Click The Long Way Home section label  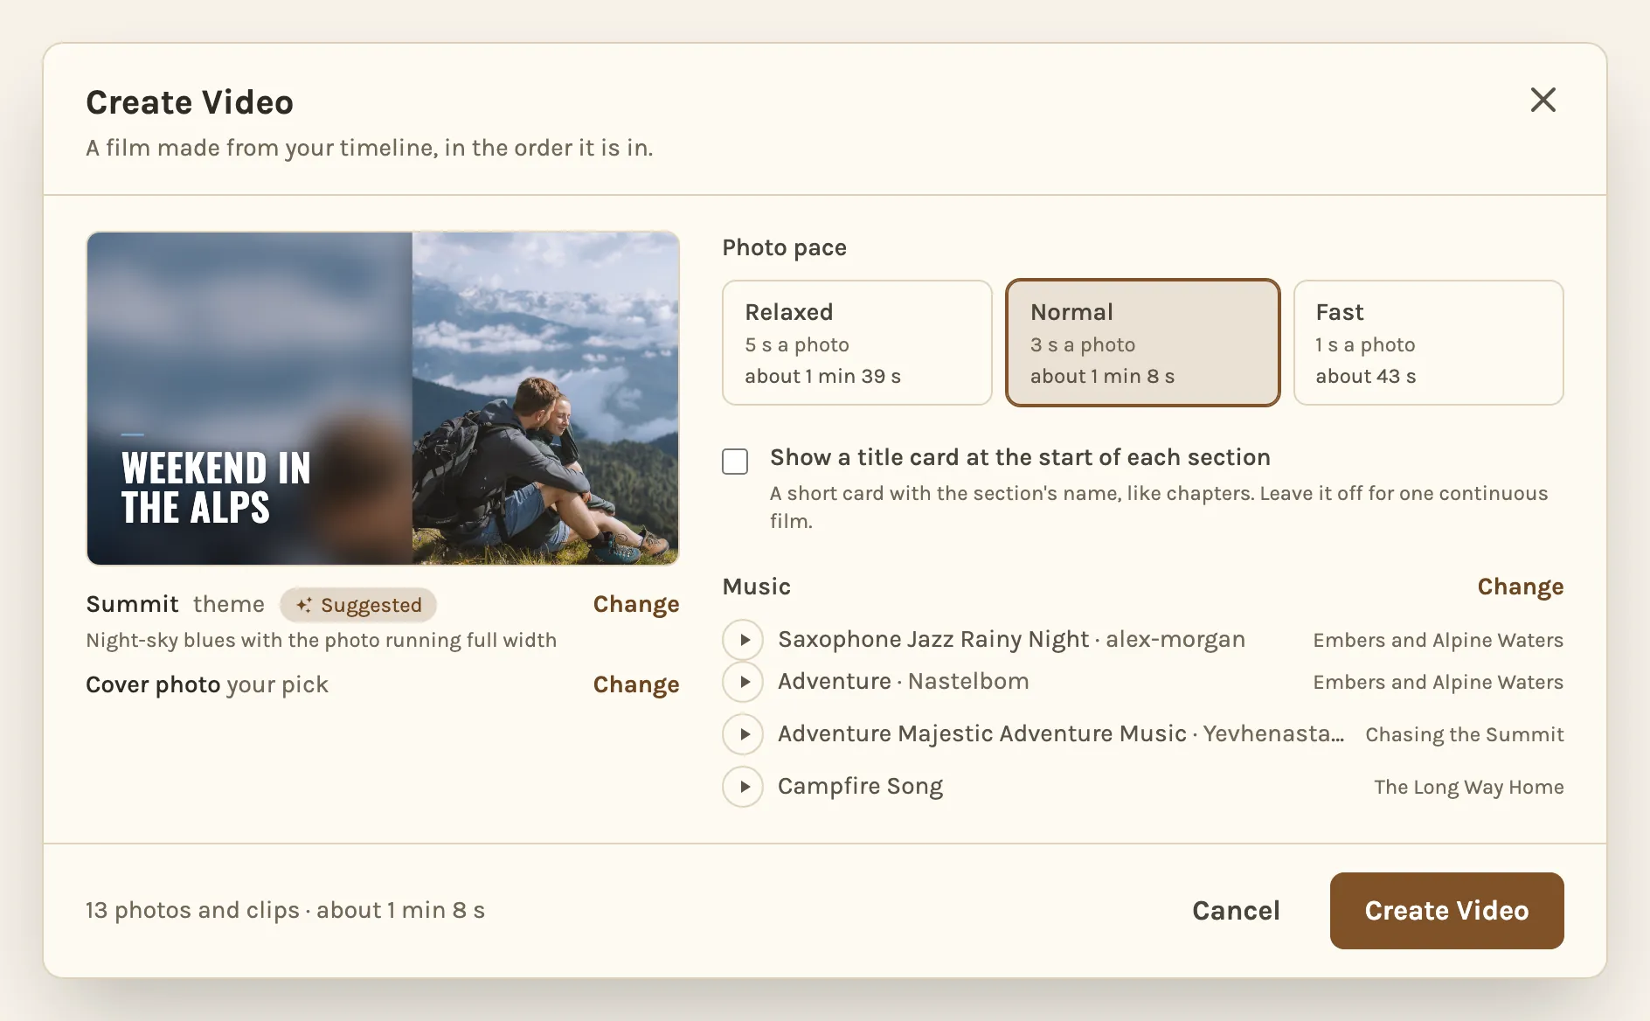click(x=1469, y=788)
